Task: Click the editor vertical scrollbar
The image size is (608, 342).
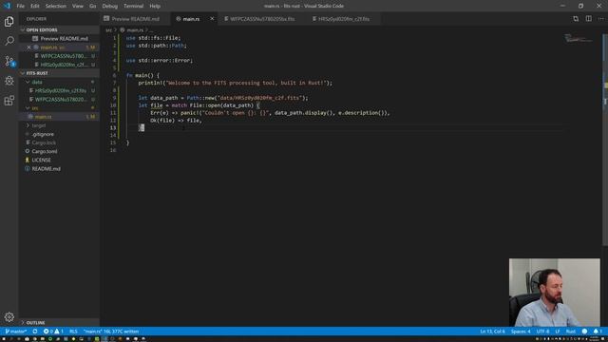Action: click(x=605, y=140)
